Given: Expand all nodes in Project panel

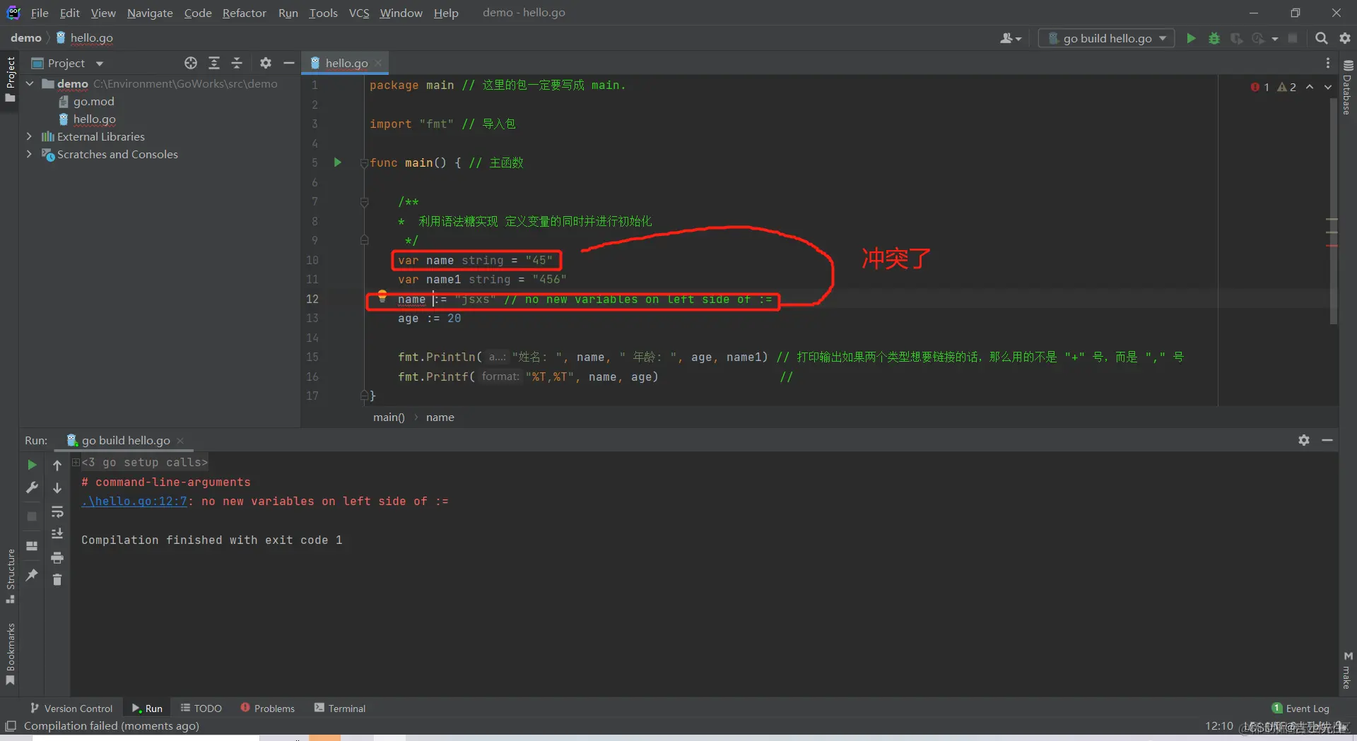Looking at the screenshot, I should [214, 63].
